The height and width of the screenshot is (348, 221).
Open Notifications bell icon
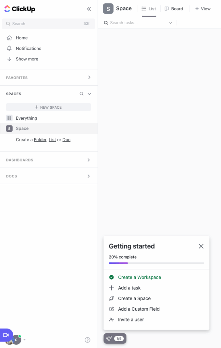tap(28, 48)
